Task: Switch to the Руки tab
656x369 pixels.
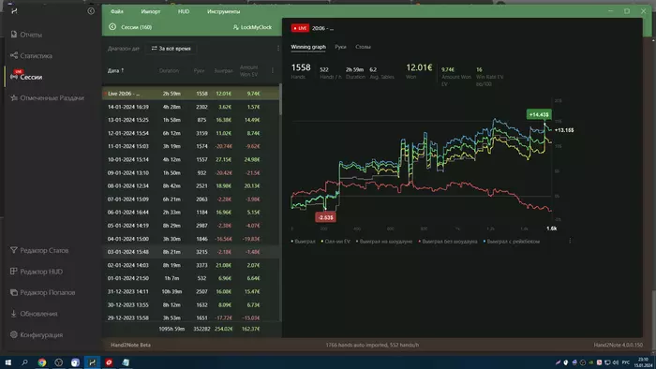Action: 340,47
